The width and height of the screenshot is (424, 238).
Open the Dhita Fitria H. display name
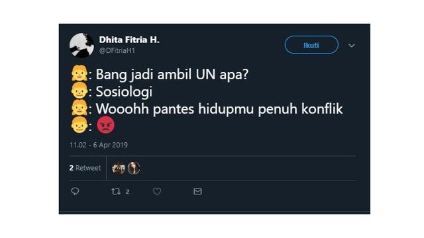(x=129, y=40)
